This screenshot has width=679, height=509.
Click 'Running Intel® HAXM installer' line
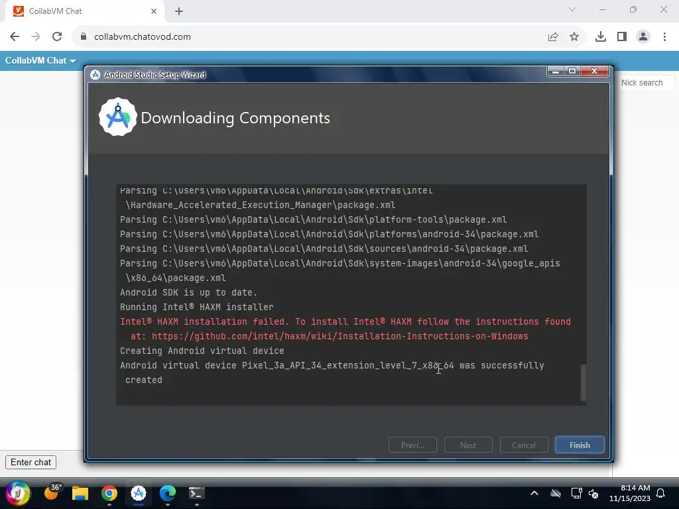(x=196, y=308)
